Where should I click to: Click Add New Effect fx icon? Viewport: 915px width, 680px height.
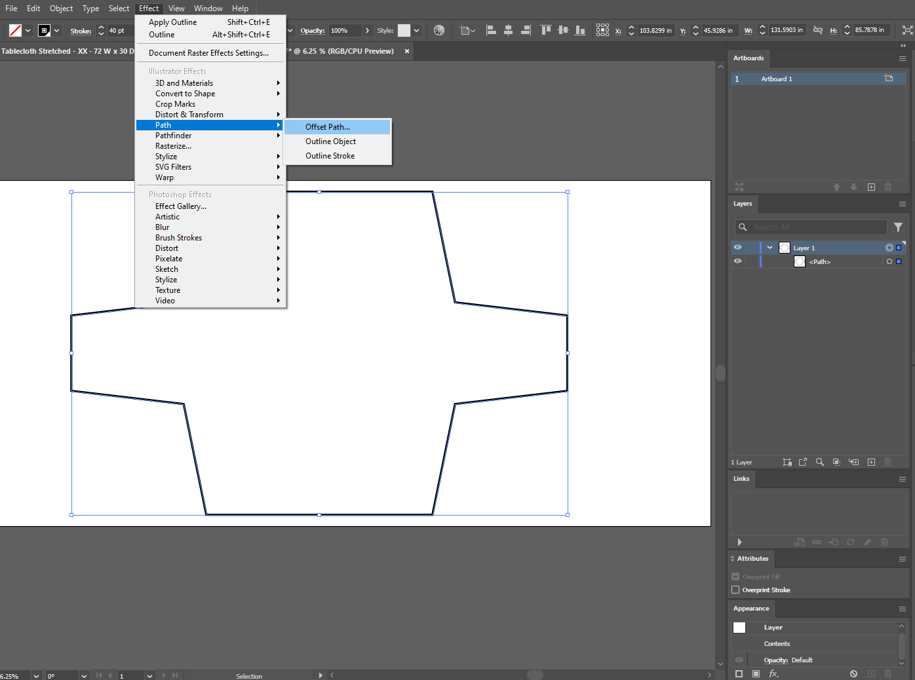click(x=773, y=673)
